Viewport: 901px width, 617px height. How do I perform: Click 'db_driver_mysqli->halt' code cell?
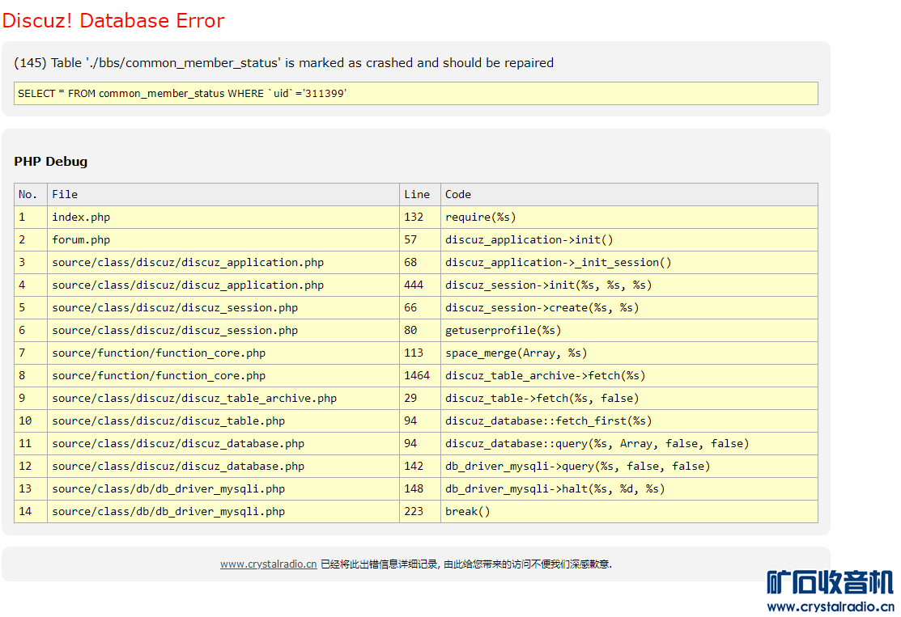click(x=629, y=489)
